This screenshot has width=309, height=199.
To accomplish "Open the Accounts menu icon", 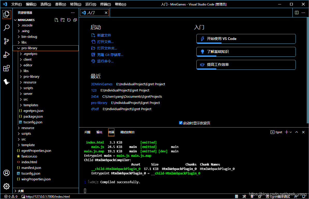I will click(6, 173).
